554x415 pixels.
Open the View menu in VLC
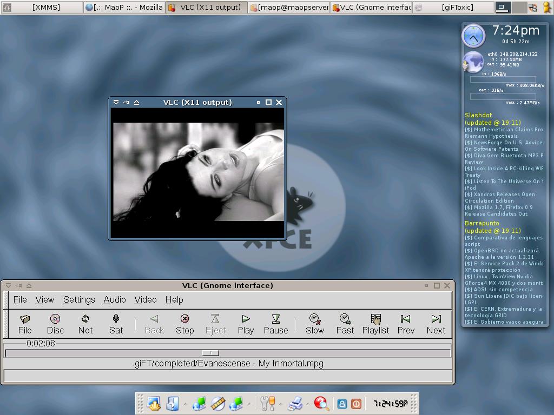pos(44,299)
